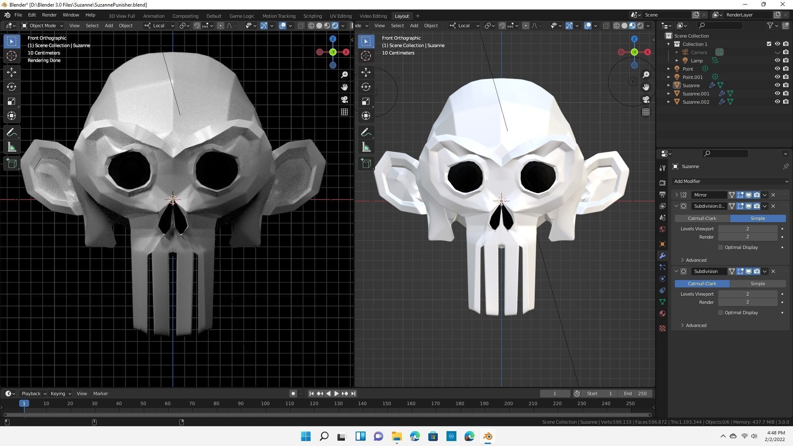Screen dimensions: 793x446
Task: Remove the Mirror modifier with its X button
Action: (773, 195)
